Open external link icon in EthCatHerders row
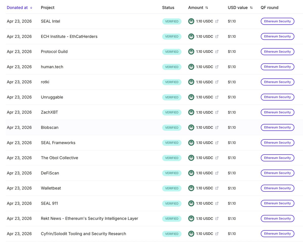The width and height of the screenshot is (303, 242). [217, 36]
